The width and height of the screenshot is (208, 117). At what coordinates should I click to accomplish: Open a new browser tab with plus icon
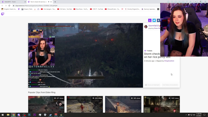click(x=55, y=2)
